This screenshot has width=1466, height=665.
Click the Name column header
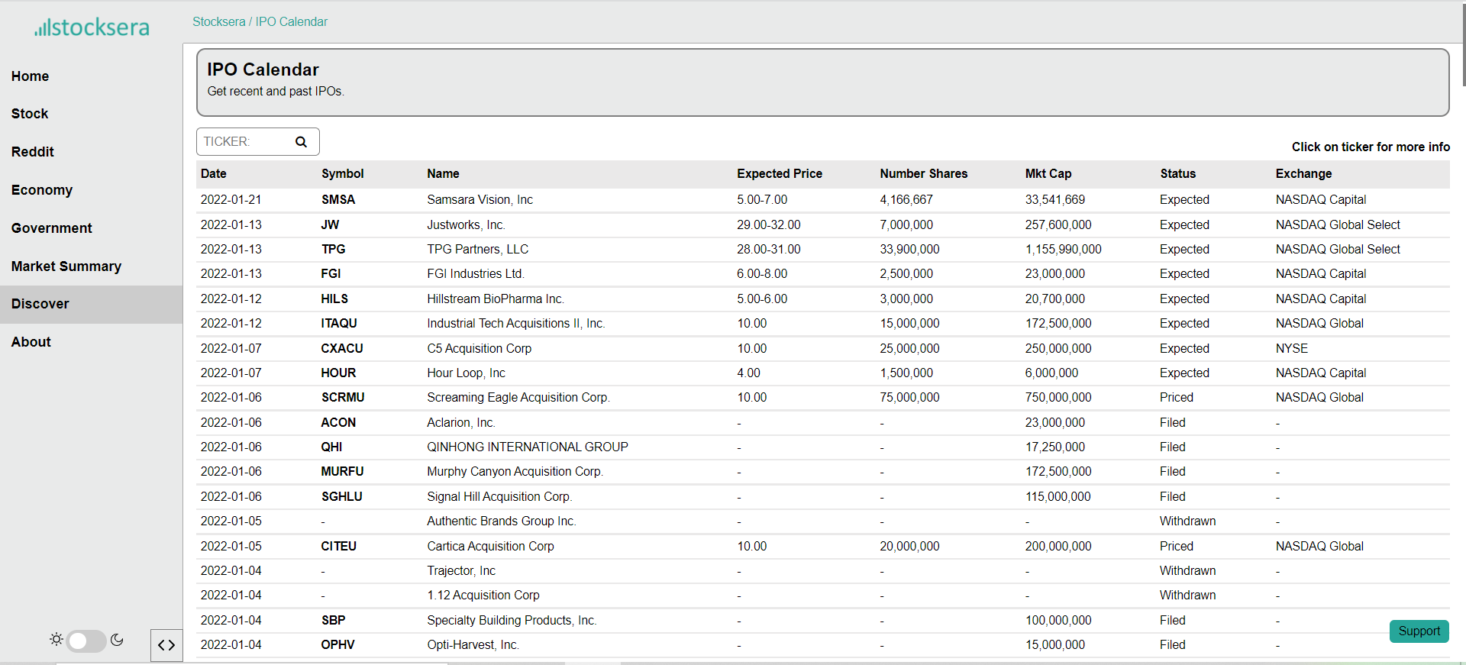pos(443,174)
